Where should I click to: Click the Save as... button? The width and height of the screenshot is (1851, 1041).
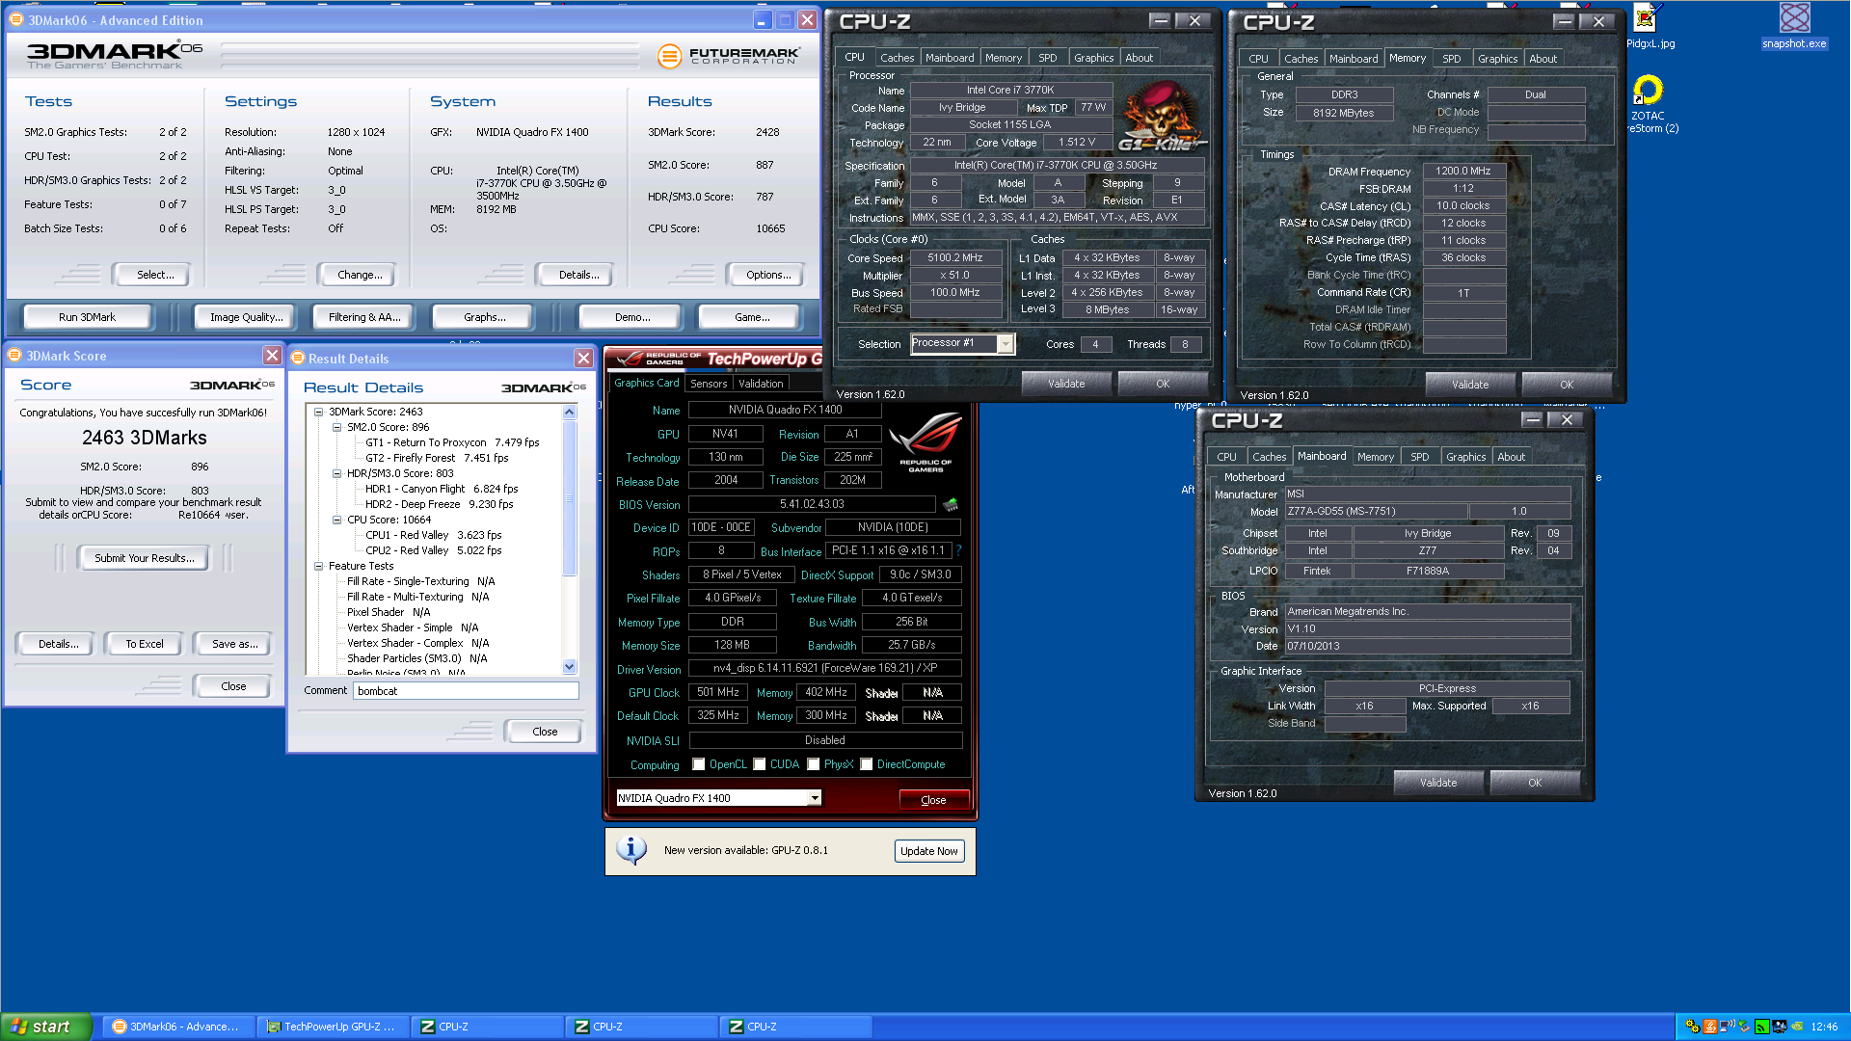[234, 644]
